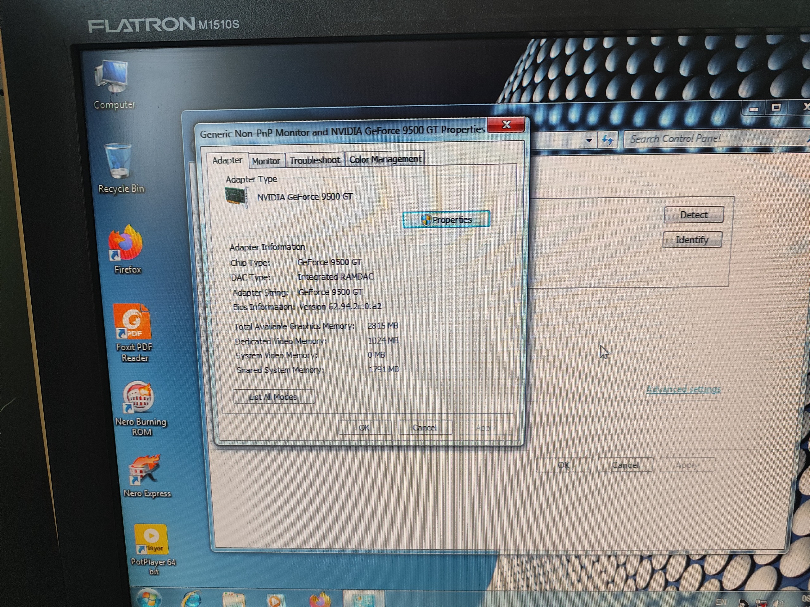
Task: Expand the address bar dropdown arrow
Action: (x=589, y=140)
